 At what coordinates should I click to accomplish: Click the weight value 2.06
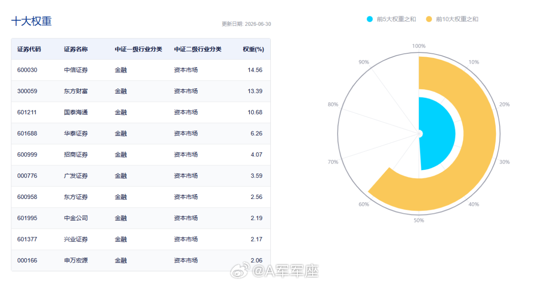coord(257,260)
